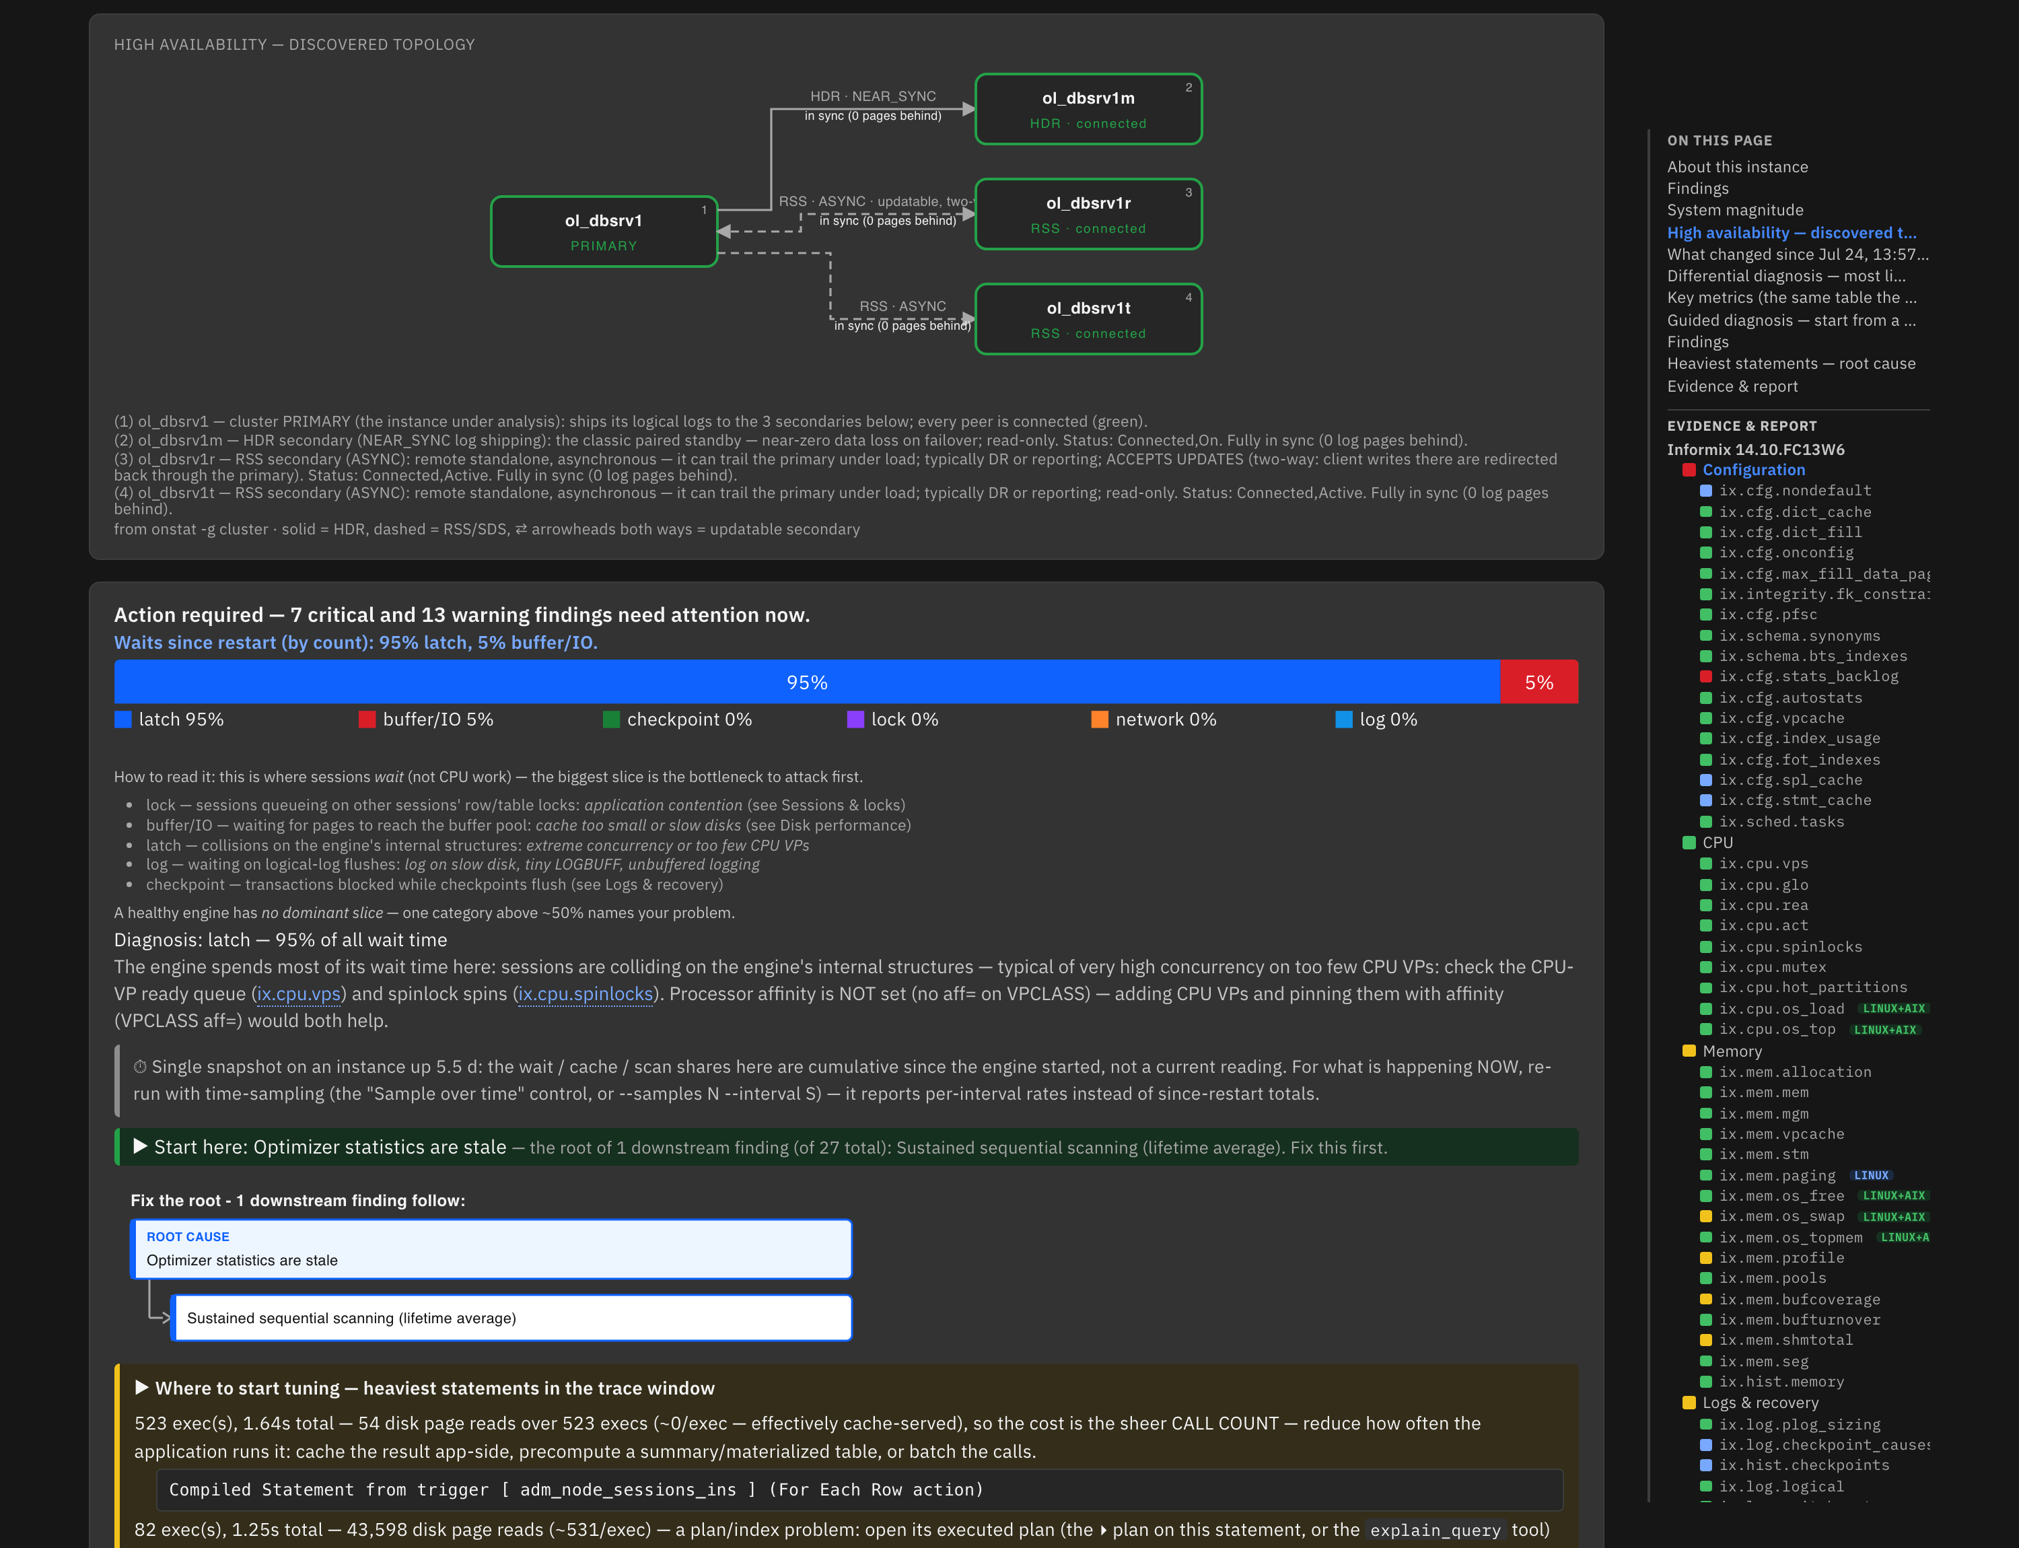
Task: Select ix.cpu.glo entry
Action: tap(1764, 886)
